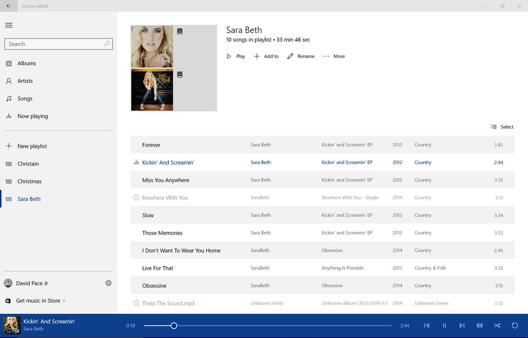Click Sara Beth artist in Forever row

(x=260, y=145)
